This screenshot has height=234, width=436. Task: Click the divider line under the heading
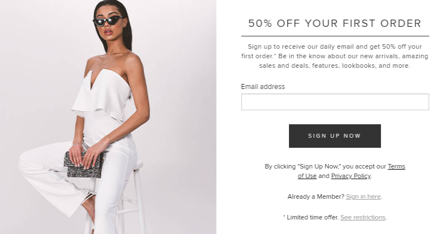335,36
